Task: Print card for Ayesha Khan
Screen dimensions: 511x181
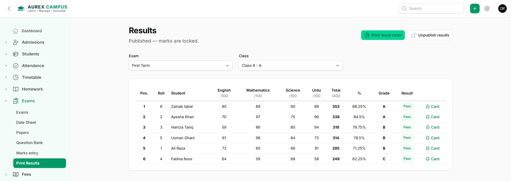Action: (432, 117)
